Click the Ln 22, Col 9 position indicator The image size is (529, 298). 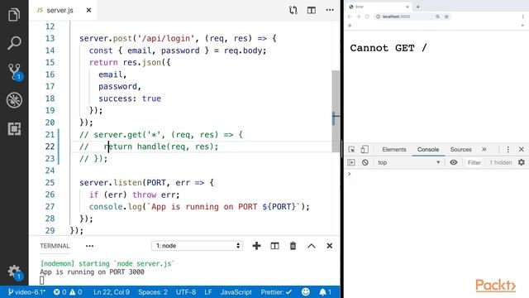click(x=112, y=292)
